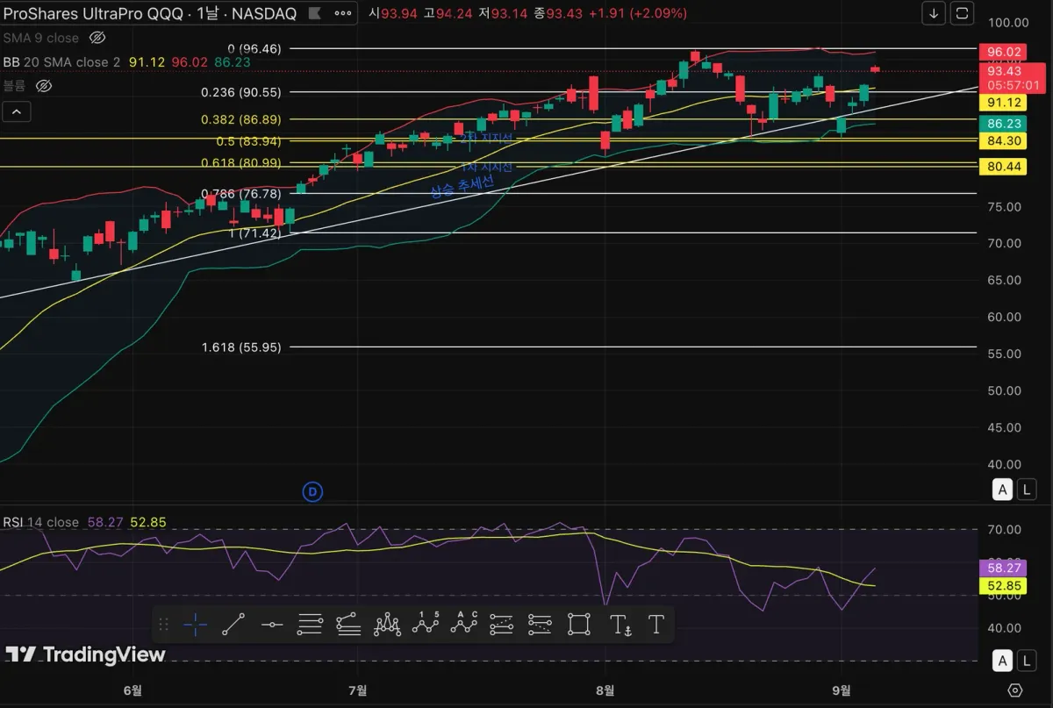This screenshot has width=1053, height=708.
Task: Select the Fibonacci retracement tool
Action: click(x=310, y=625)
